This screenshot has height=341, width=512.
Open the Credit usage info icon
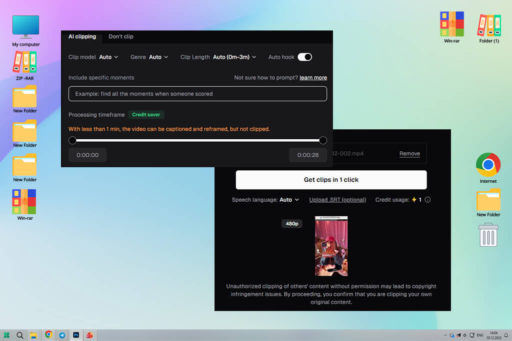point(427,200)
